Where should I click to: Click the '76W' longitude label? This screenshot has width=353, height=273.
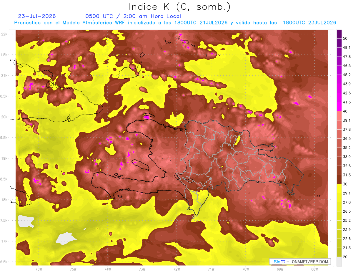pos(39,269)
